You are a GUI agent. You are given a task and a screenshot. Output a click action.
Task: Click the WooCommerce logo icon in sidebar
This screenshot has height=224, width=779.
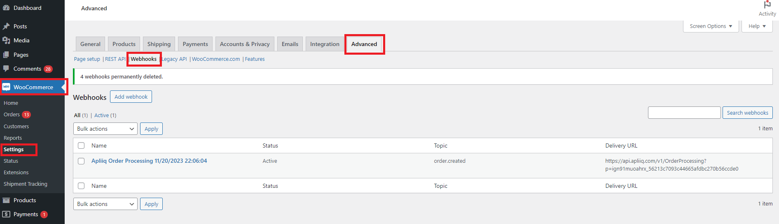click(x=6, y=87)
